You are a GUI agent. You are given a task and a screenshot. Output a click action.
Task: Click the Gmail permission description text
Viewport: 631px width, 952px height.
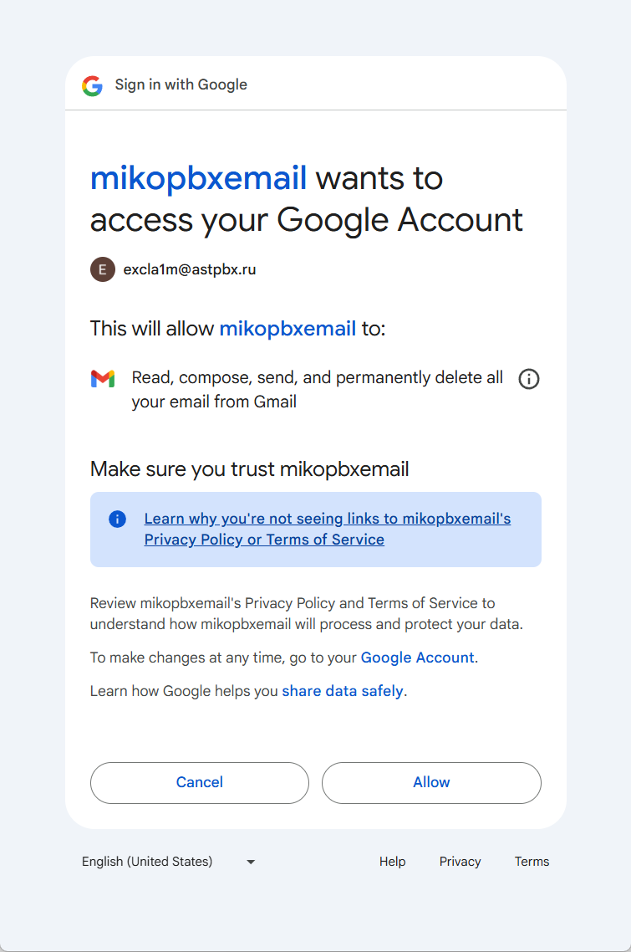point(317,389)
